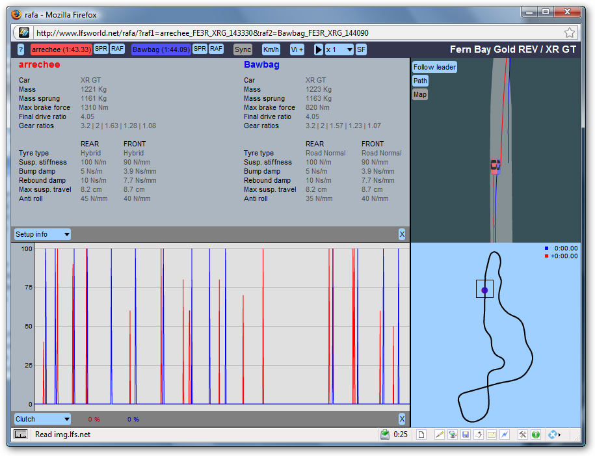The height and width of the screenshot is (456, 595).
Task: Close the Clutch graph panel
Action: 402,419
